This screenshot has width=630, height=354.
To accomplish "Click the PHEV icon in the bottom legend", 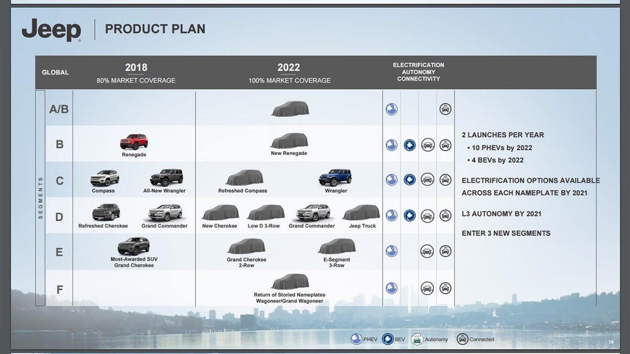I will pos(356,339).
